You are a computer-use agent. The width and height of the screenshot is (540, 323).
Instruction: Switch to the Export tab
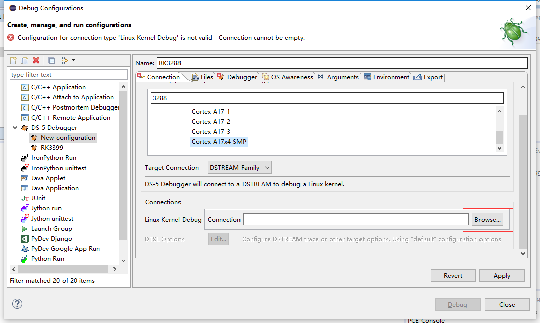tap(428, 77)
